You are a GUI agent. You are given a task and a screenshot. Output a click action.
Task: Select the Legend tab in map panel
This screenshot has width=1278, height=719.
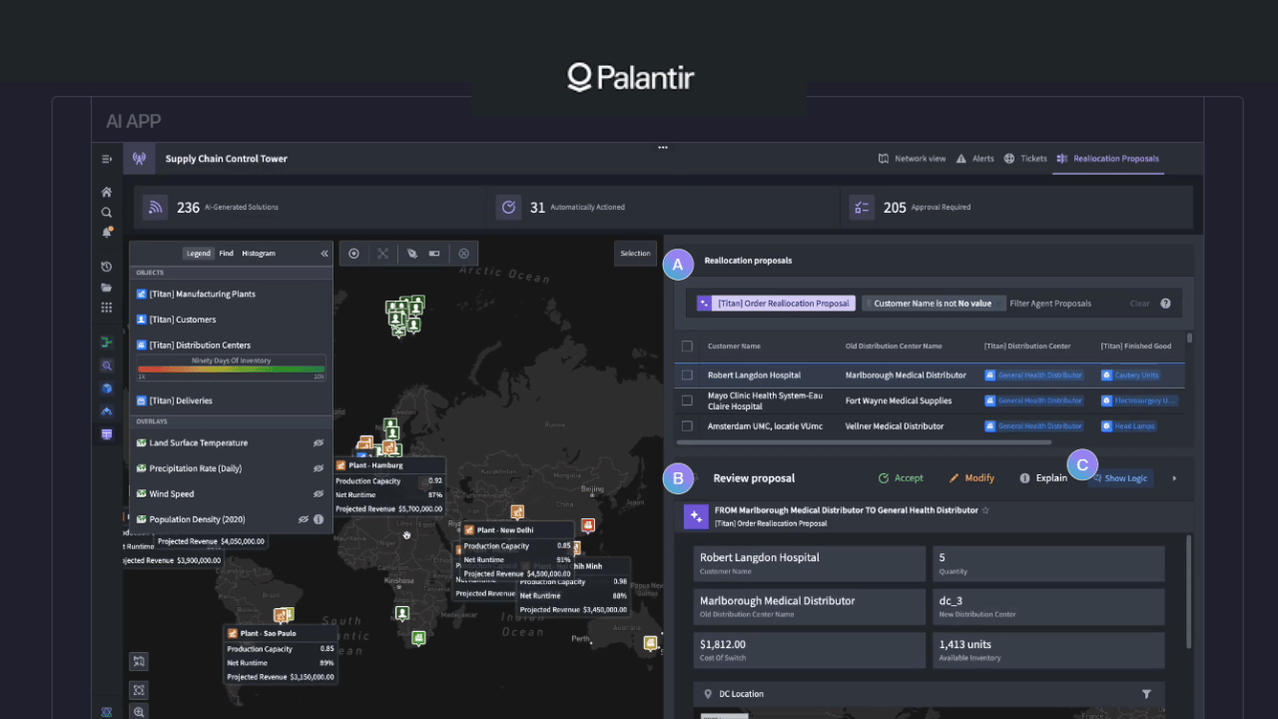pyautogui.click(x=199, y=254)
